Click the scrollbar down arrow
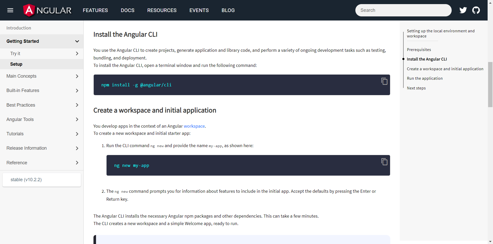 point(490,242)
